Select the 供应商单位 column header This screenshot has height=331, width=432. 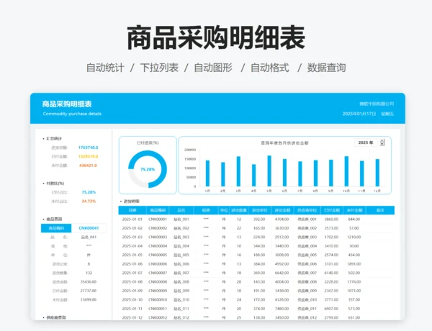point(307,210)
